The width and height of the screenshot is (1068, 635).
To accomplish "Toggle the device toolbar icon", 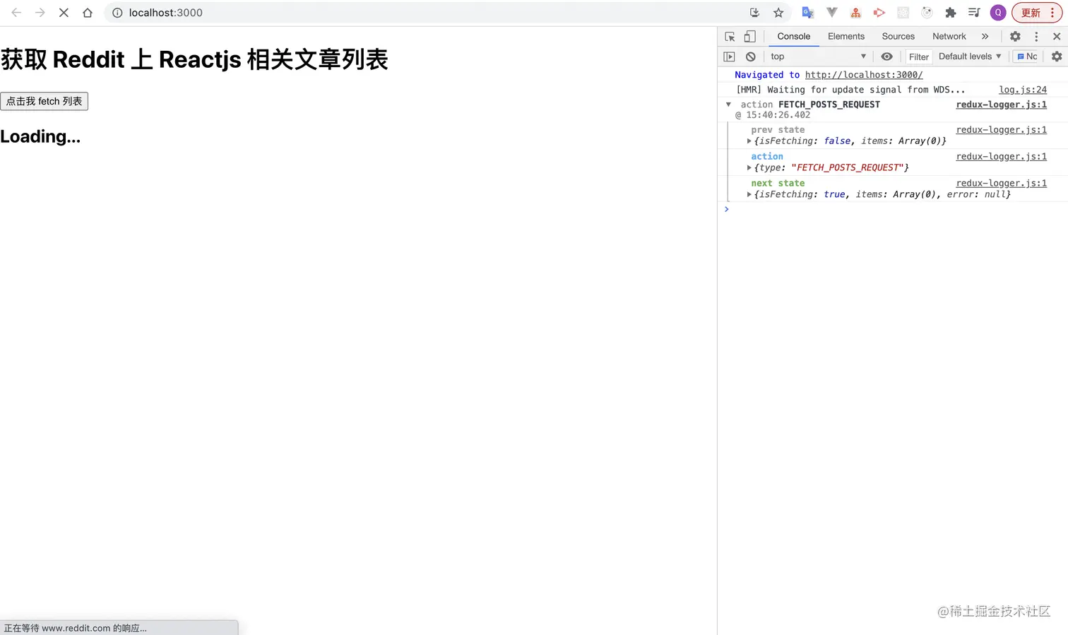I will (x=749, y=37).
